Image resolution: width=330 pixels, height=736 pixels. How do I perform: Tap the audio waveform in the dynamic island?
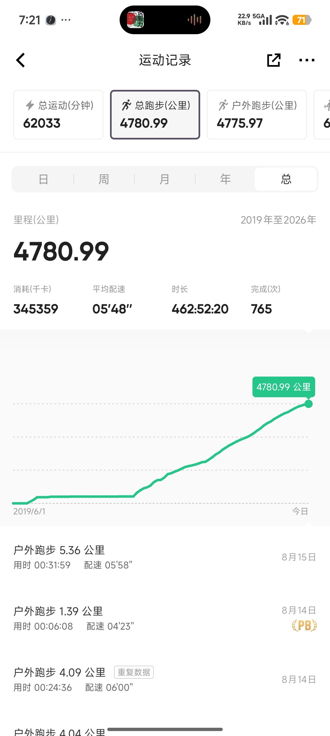[x=195, y=20]
